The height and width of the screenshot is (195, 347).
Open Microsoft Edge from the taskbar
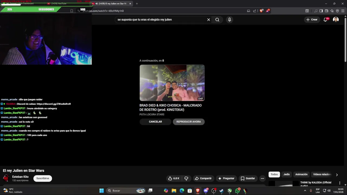pyautogui.click(x=182, y=191)
